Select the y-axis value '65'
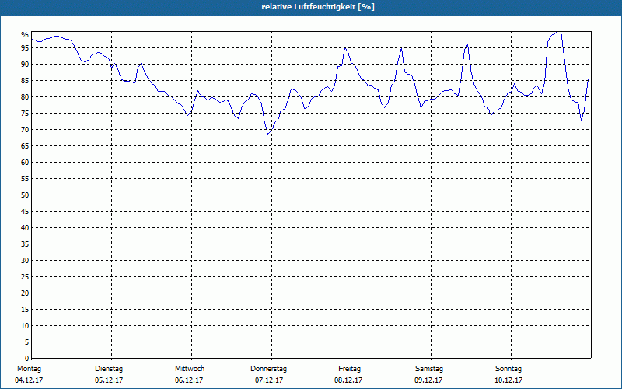This screenshot has width=622, height=389. pyautogui.click(x=25, y=146)
